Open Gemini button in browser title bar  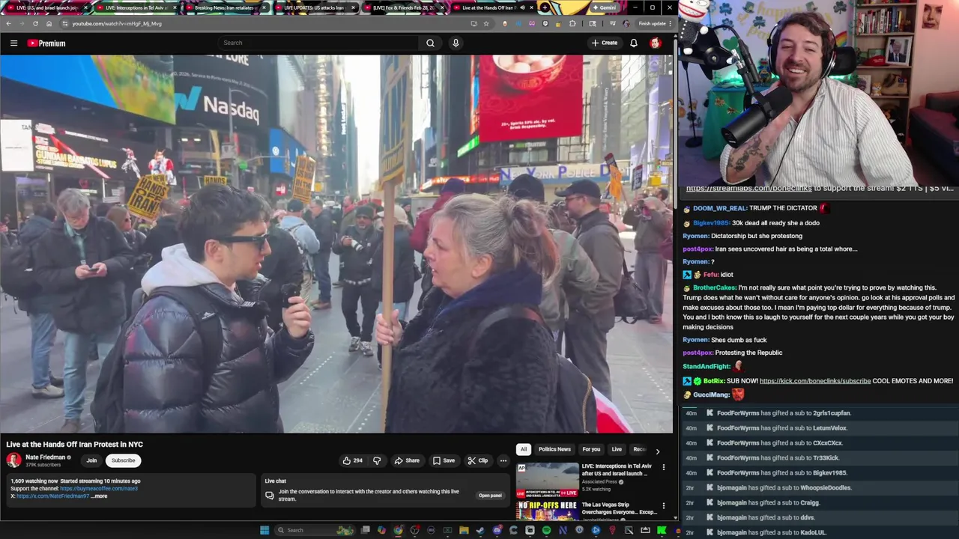(604, 7)
